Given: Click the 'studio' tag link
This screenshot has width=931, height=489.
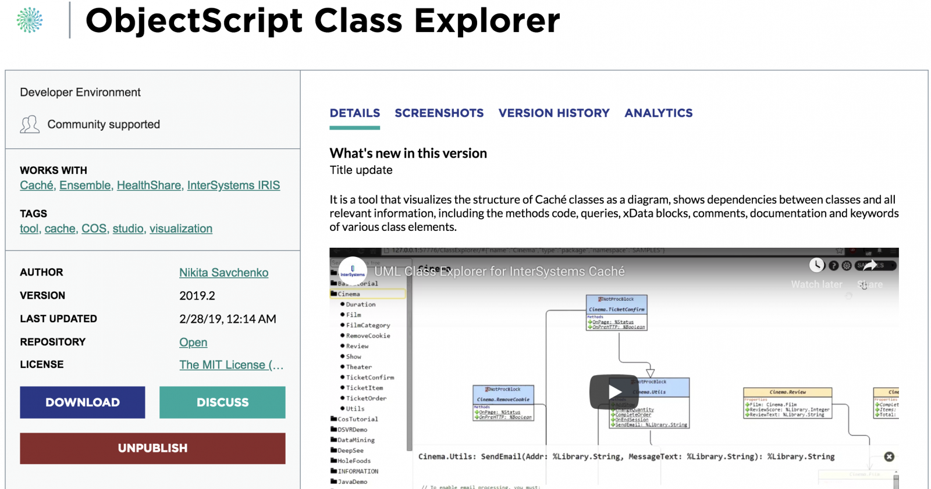Looking at the screenshot, I should (x=128, y=229).
